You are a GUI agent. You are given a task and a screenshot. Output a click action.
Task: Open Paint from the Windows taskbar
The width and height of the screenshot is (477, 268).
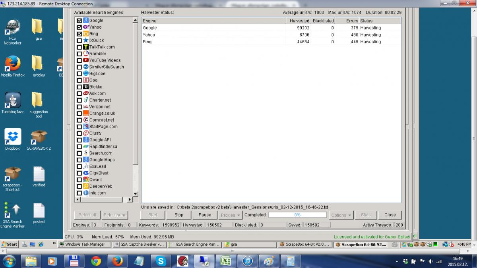tap(269, 261)
